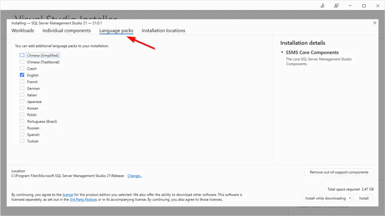Click the install location path text
Viewport: 385px width, 216px height.
tap(68, 176)
